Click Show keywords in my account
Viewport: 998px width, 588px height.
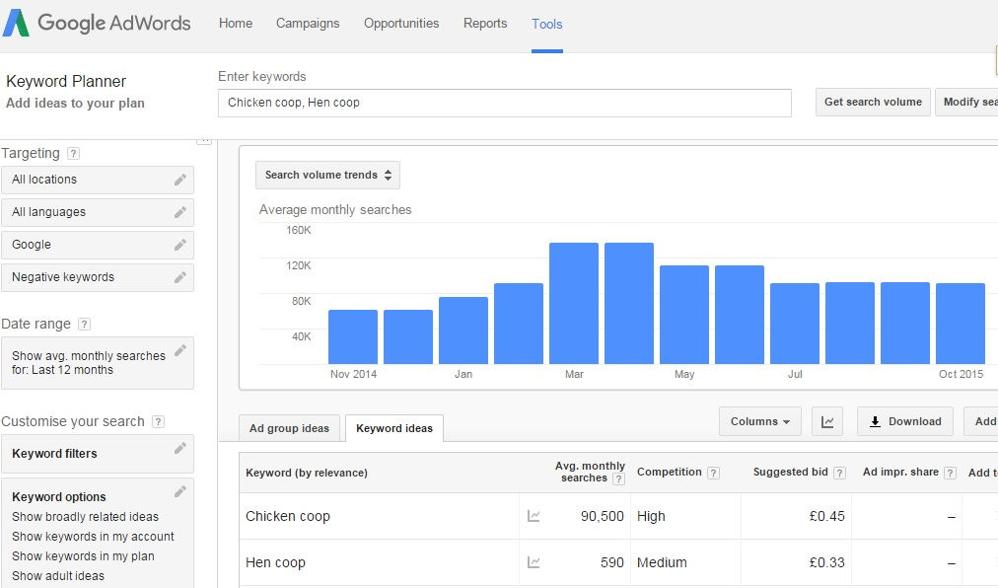tap(93, 537)
